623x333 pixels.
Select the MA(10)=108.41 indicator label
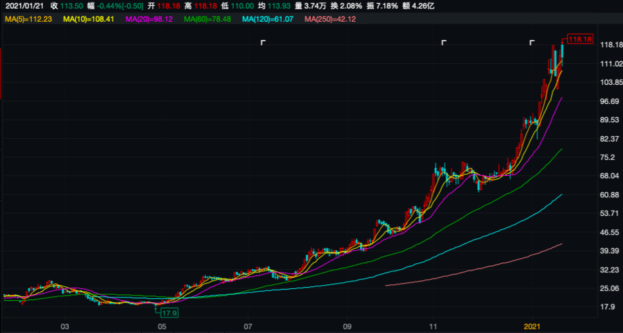[88, 19]
